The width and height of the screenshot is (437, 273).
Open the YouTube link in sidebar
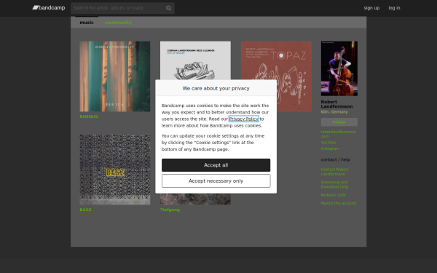click(328, 143)
